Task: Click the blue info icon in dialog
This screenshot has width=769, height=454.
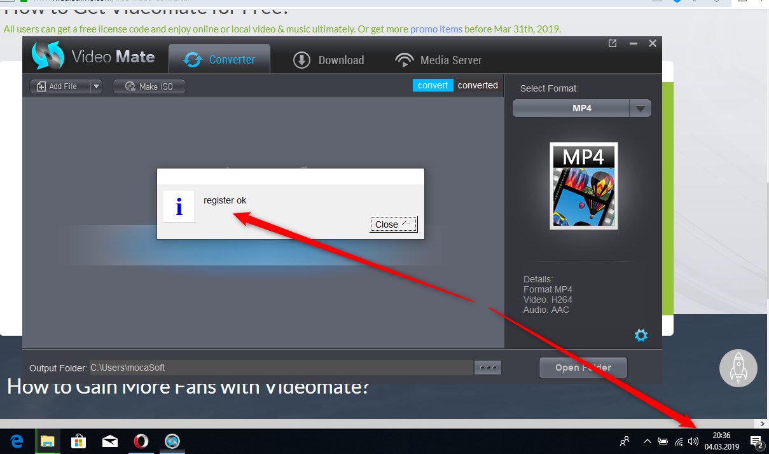Action: pos(179,206)
